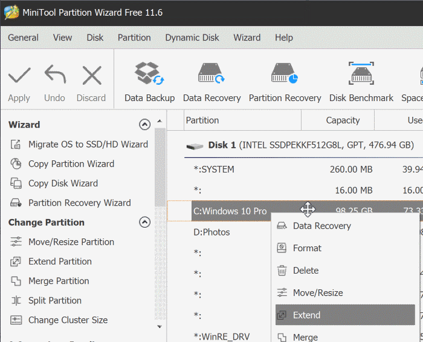This screenshot has height=342, width=423.
Task: Click Extend icon in context menu
Action: [x=282, y=315]
